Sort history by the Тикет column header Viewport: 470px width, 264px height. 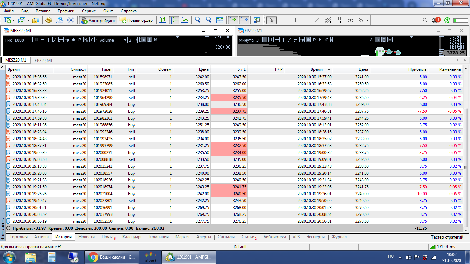point(101,69)
